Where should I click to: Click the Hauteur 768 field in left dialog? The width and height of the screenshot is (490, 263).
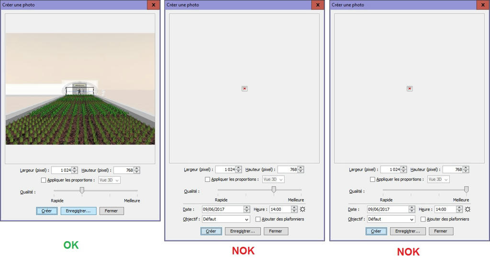coord(124,170)
